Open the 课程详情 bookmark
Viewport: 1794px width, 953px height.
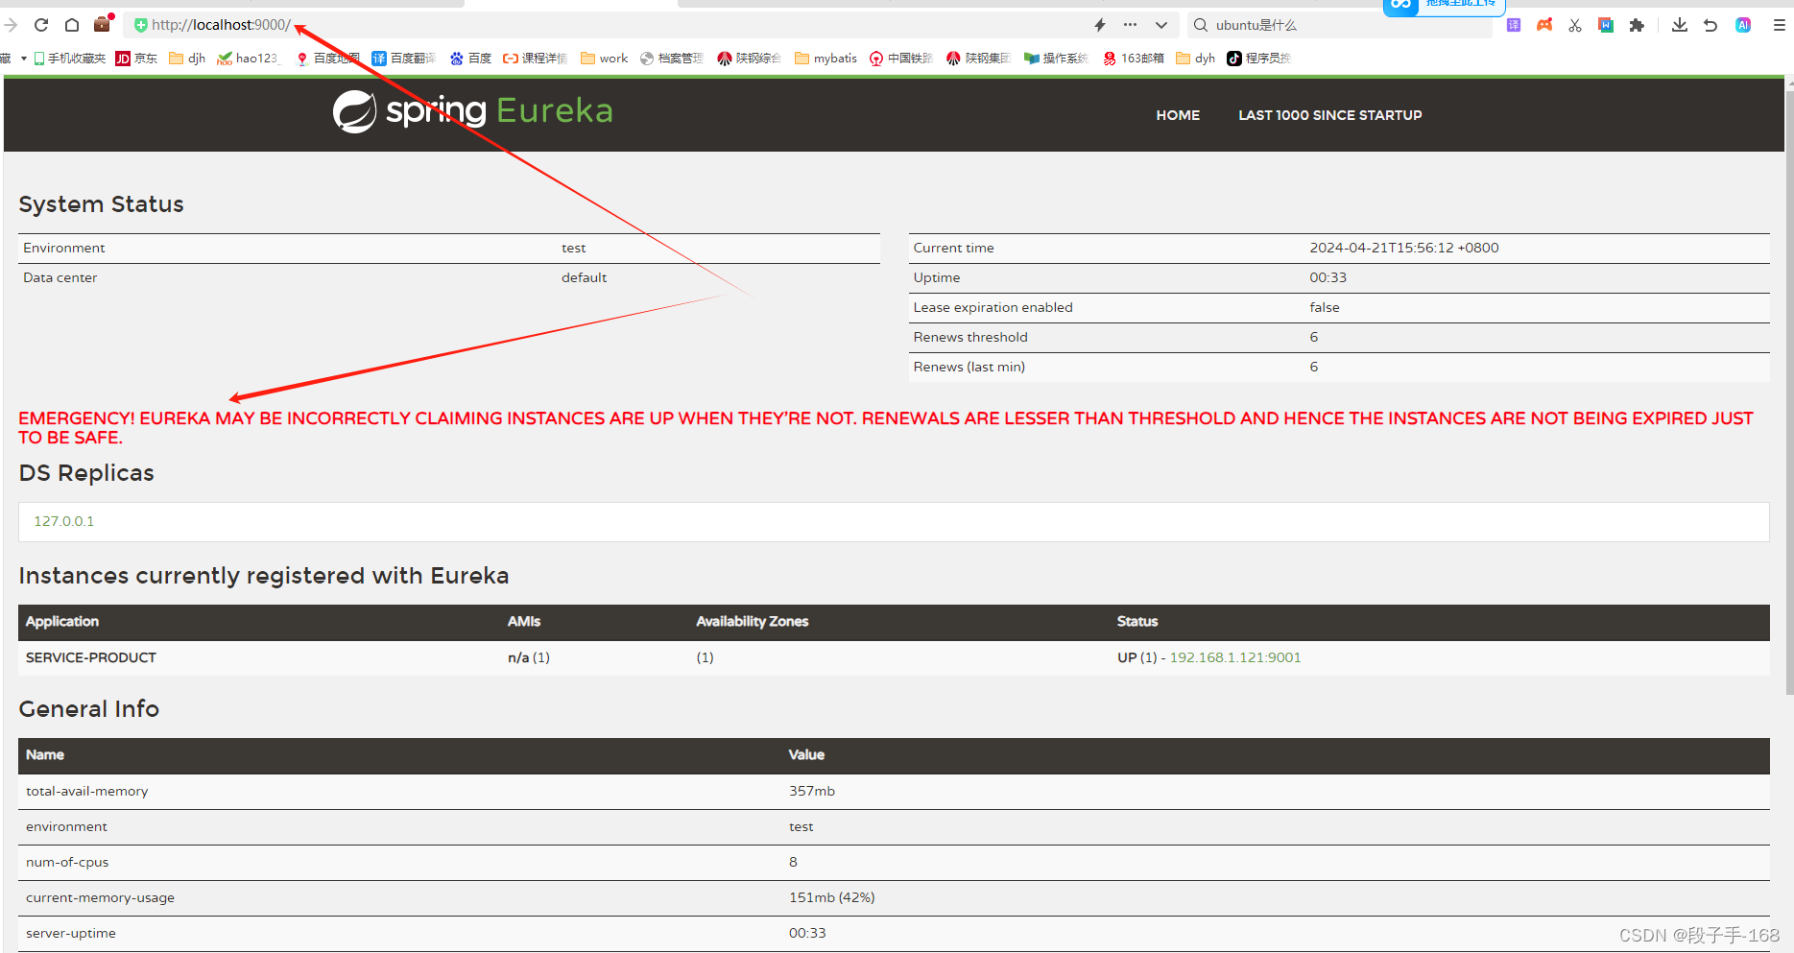(x=536, y=59)
